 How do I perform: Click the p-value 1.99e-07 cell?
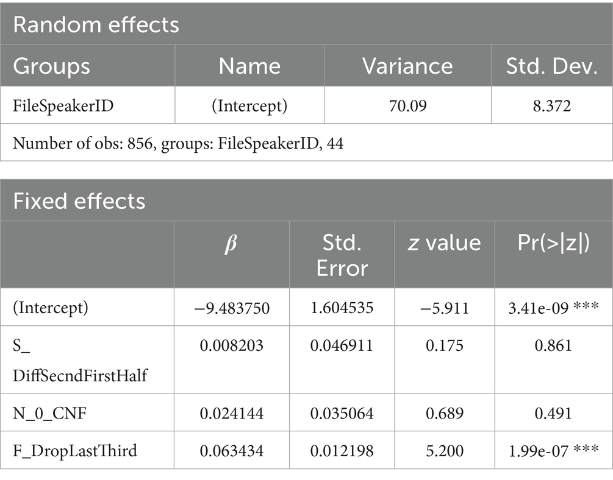pyautogui.click(x=553, y=451)
